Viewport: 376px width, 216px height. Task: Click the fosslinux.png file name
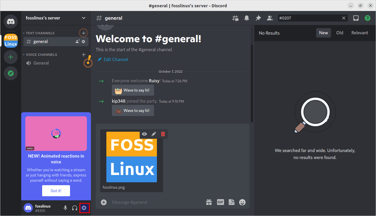[x=114, y=187]
